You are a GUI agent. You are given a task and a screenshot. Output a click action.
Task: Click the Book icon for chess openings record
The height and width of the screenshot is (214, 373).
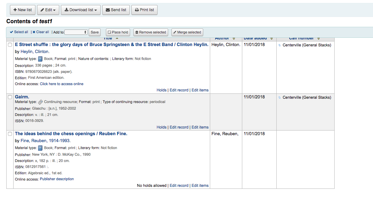coord(40,148)
